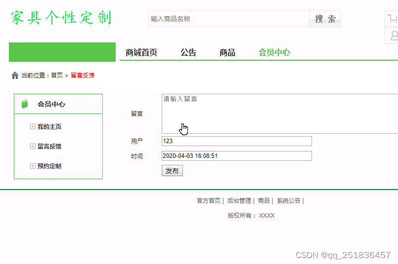Click the home icon in breadcrumb
This screenshot has height=264, width=398.
pyautogui.click(x=15, y=75)
